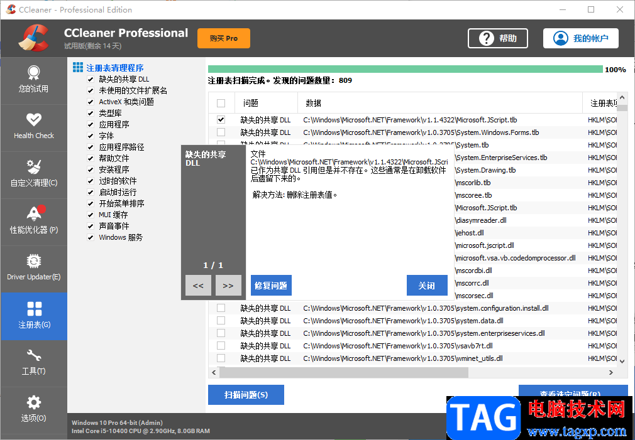The height and width of the screenshot is (440, 635).
Task: Click the next issue >> arrow
Action: (228, 285)
